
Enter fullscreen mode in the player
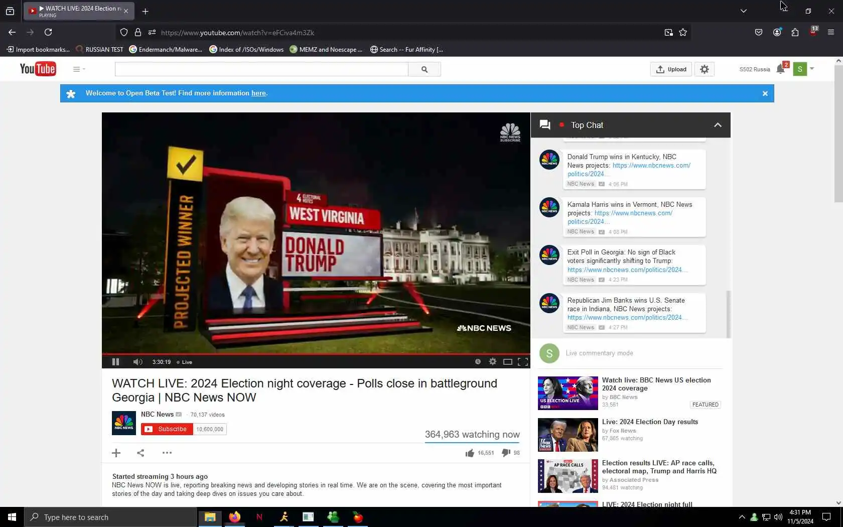[x=523, y=361]
